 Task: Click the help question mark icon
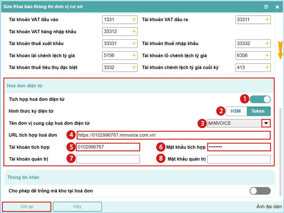click(266, 7)
